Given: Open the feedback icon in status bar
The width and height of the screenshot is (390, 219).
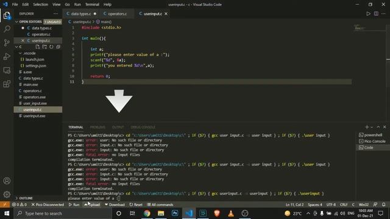Looking at the screenshot, I should click(x=375, y=204).
